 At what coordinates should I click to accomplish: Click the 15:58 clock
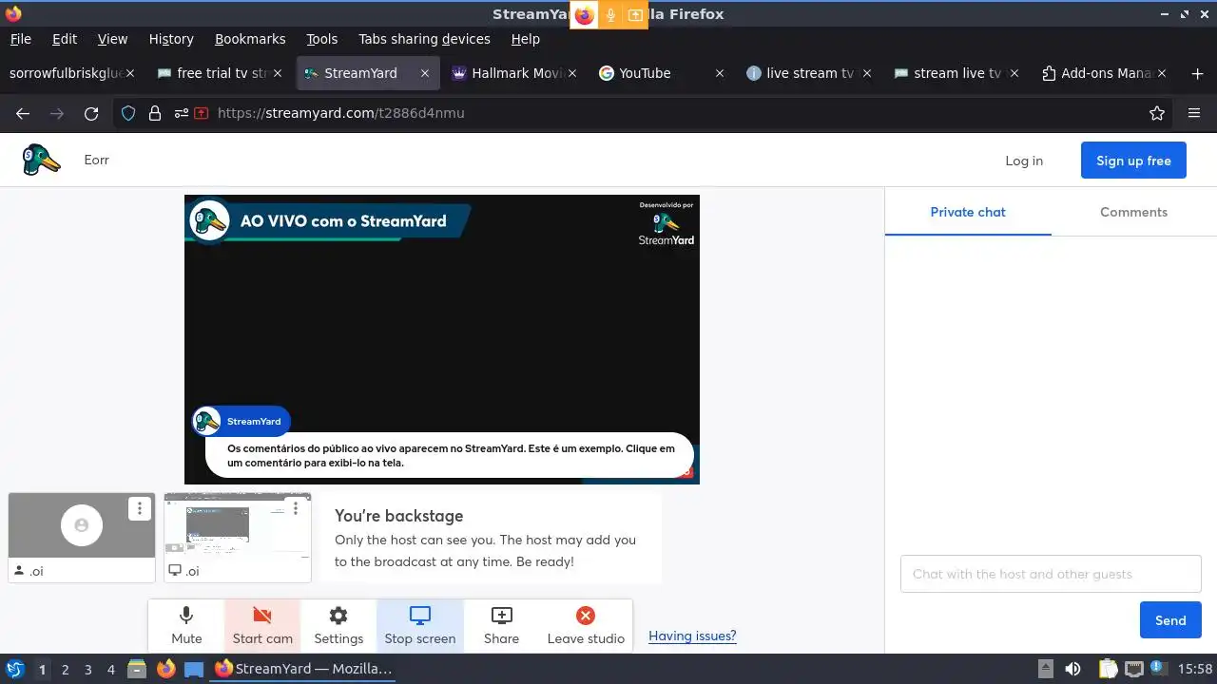1195,669
